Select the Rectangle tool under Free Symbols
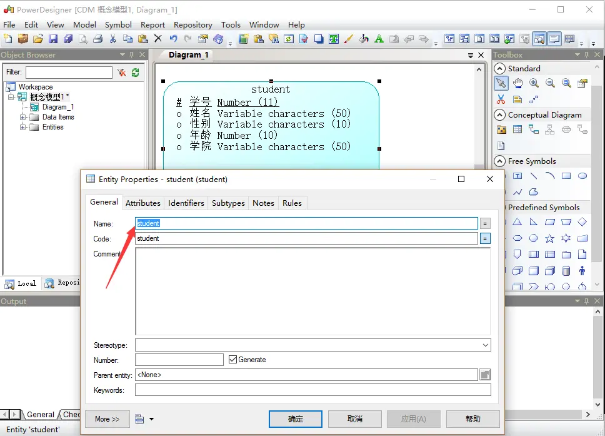 click(566, 176)
